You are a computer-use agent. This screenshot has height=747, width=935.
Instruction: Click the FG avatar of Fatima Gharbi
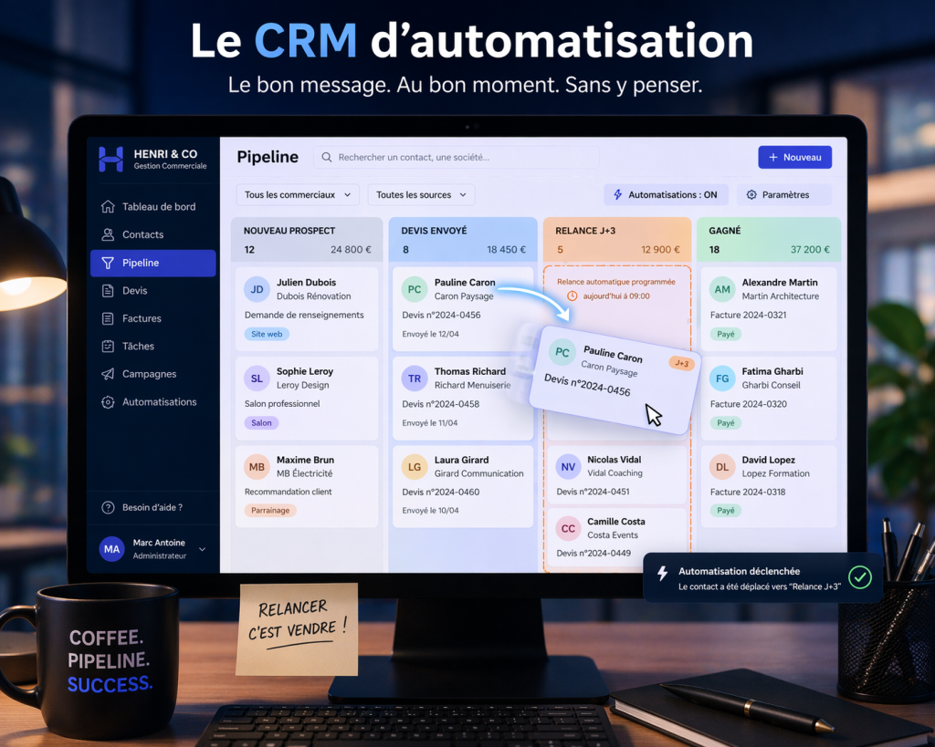click(722, 379)
